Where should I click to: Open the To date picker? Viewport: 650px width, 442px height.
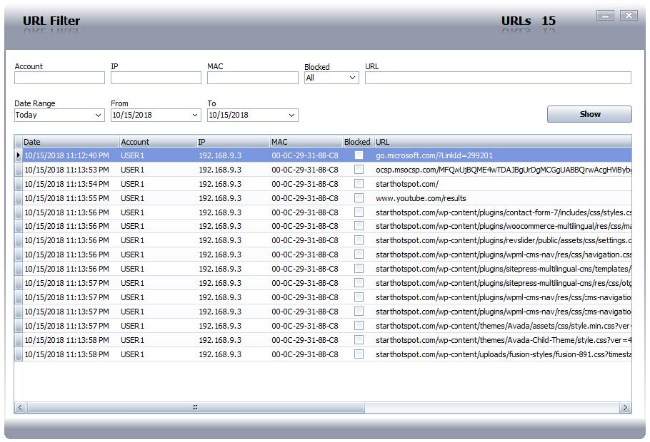click(252, 115)
